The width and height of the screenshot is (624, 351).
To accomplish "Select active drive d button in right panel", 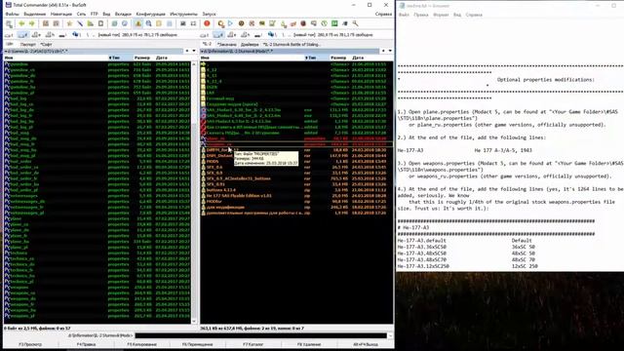I will 218,35.
